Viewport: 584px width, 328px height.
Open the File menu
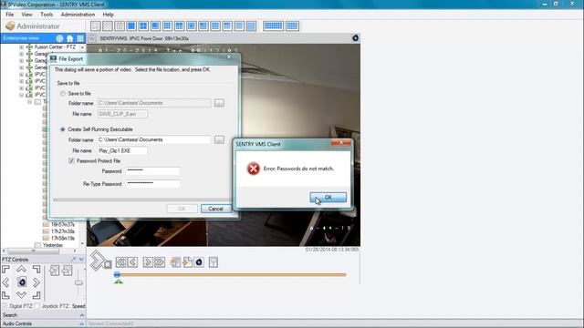pyautogui.click(x=10, y=15)
